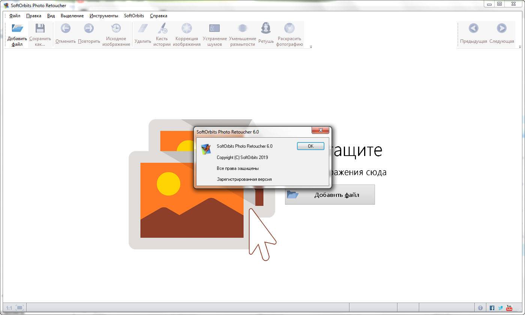This screenshot has width=525, height=315.
Task: Expand the main toolbar overflow arrow
Action: click(311, 47)
